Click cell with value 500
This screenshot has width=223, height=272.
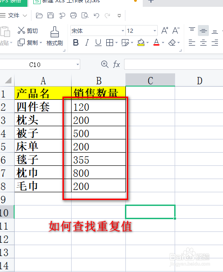click(x=99, y=133)
